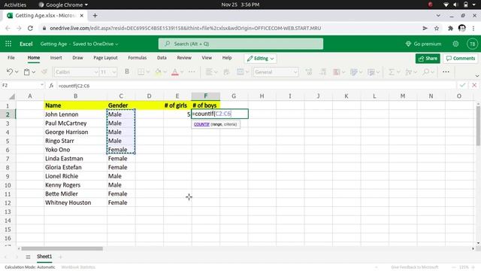This screenshot has height=271, width=481.
Task: Open the ribbon overflow three dots
Action: click(446, 72)
